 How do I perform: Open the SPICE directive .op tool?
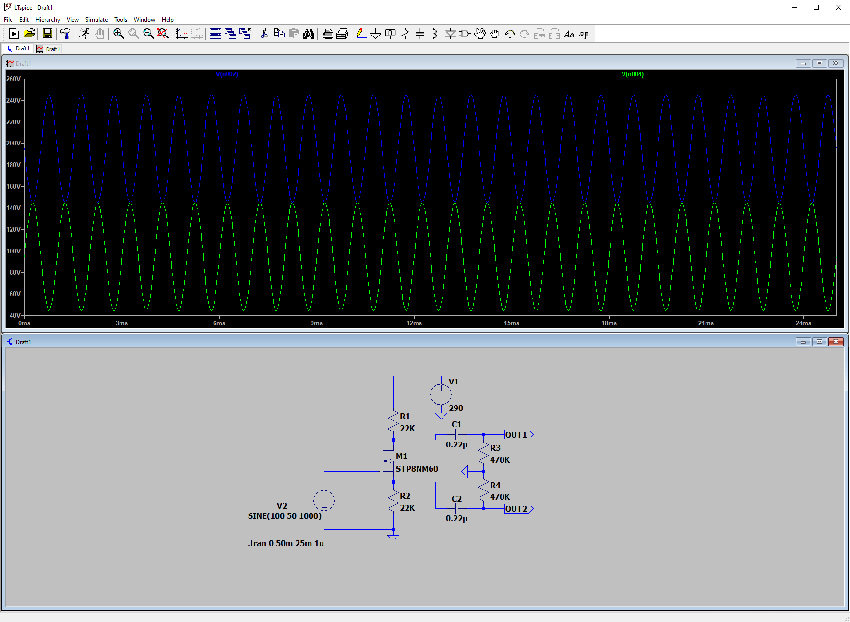click(584, 34)
